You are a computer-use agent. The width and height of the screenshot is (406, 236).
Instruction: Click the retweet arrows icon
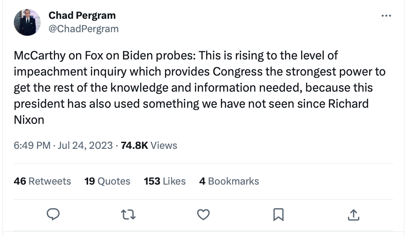click(x=128, y=215)
